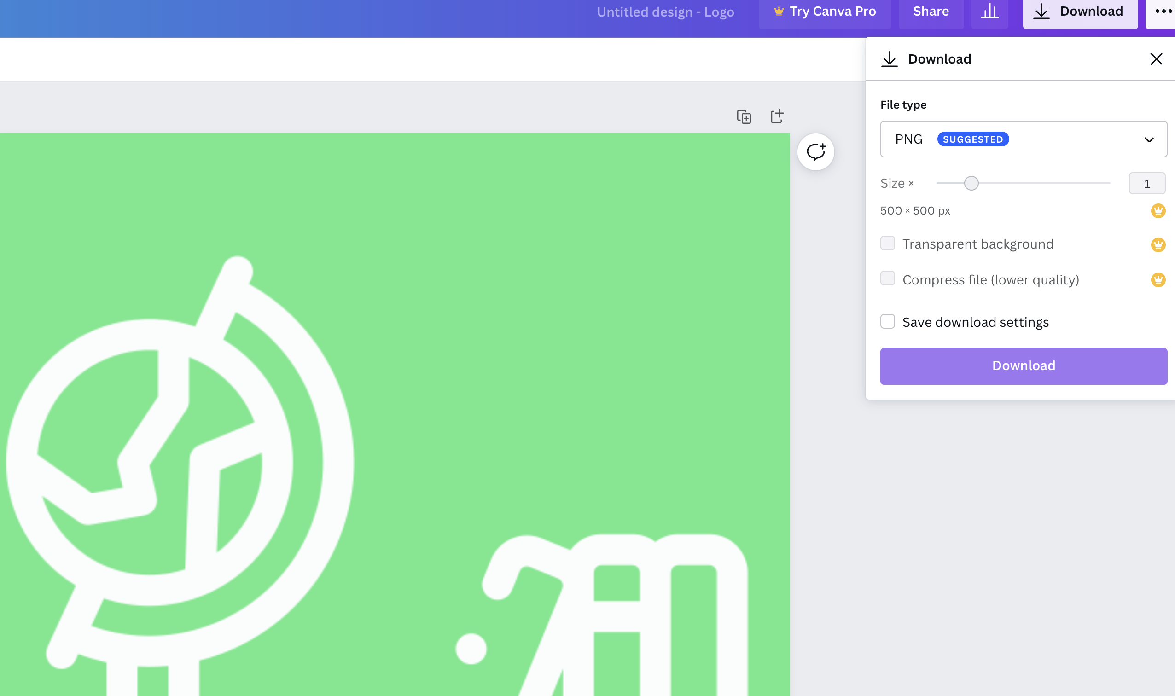Open the insights bar chart icon
This screenshot has width=1175, height=696.
[x=990, y=12]
